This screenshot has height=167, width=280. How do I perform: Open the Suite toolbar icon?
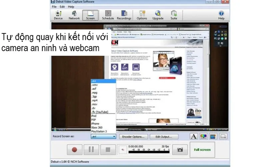click(x=174, y=15)
